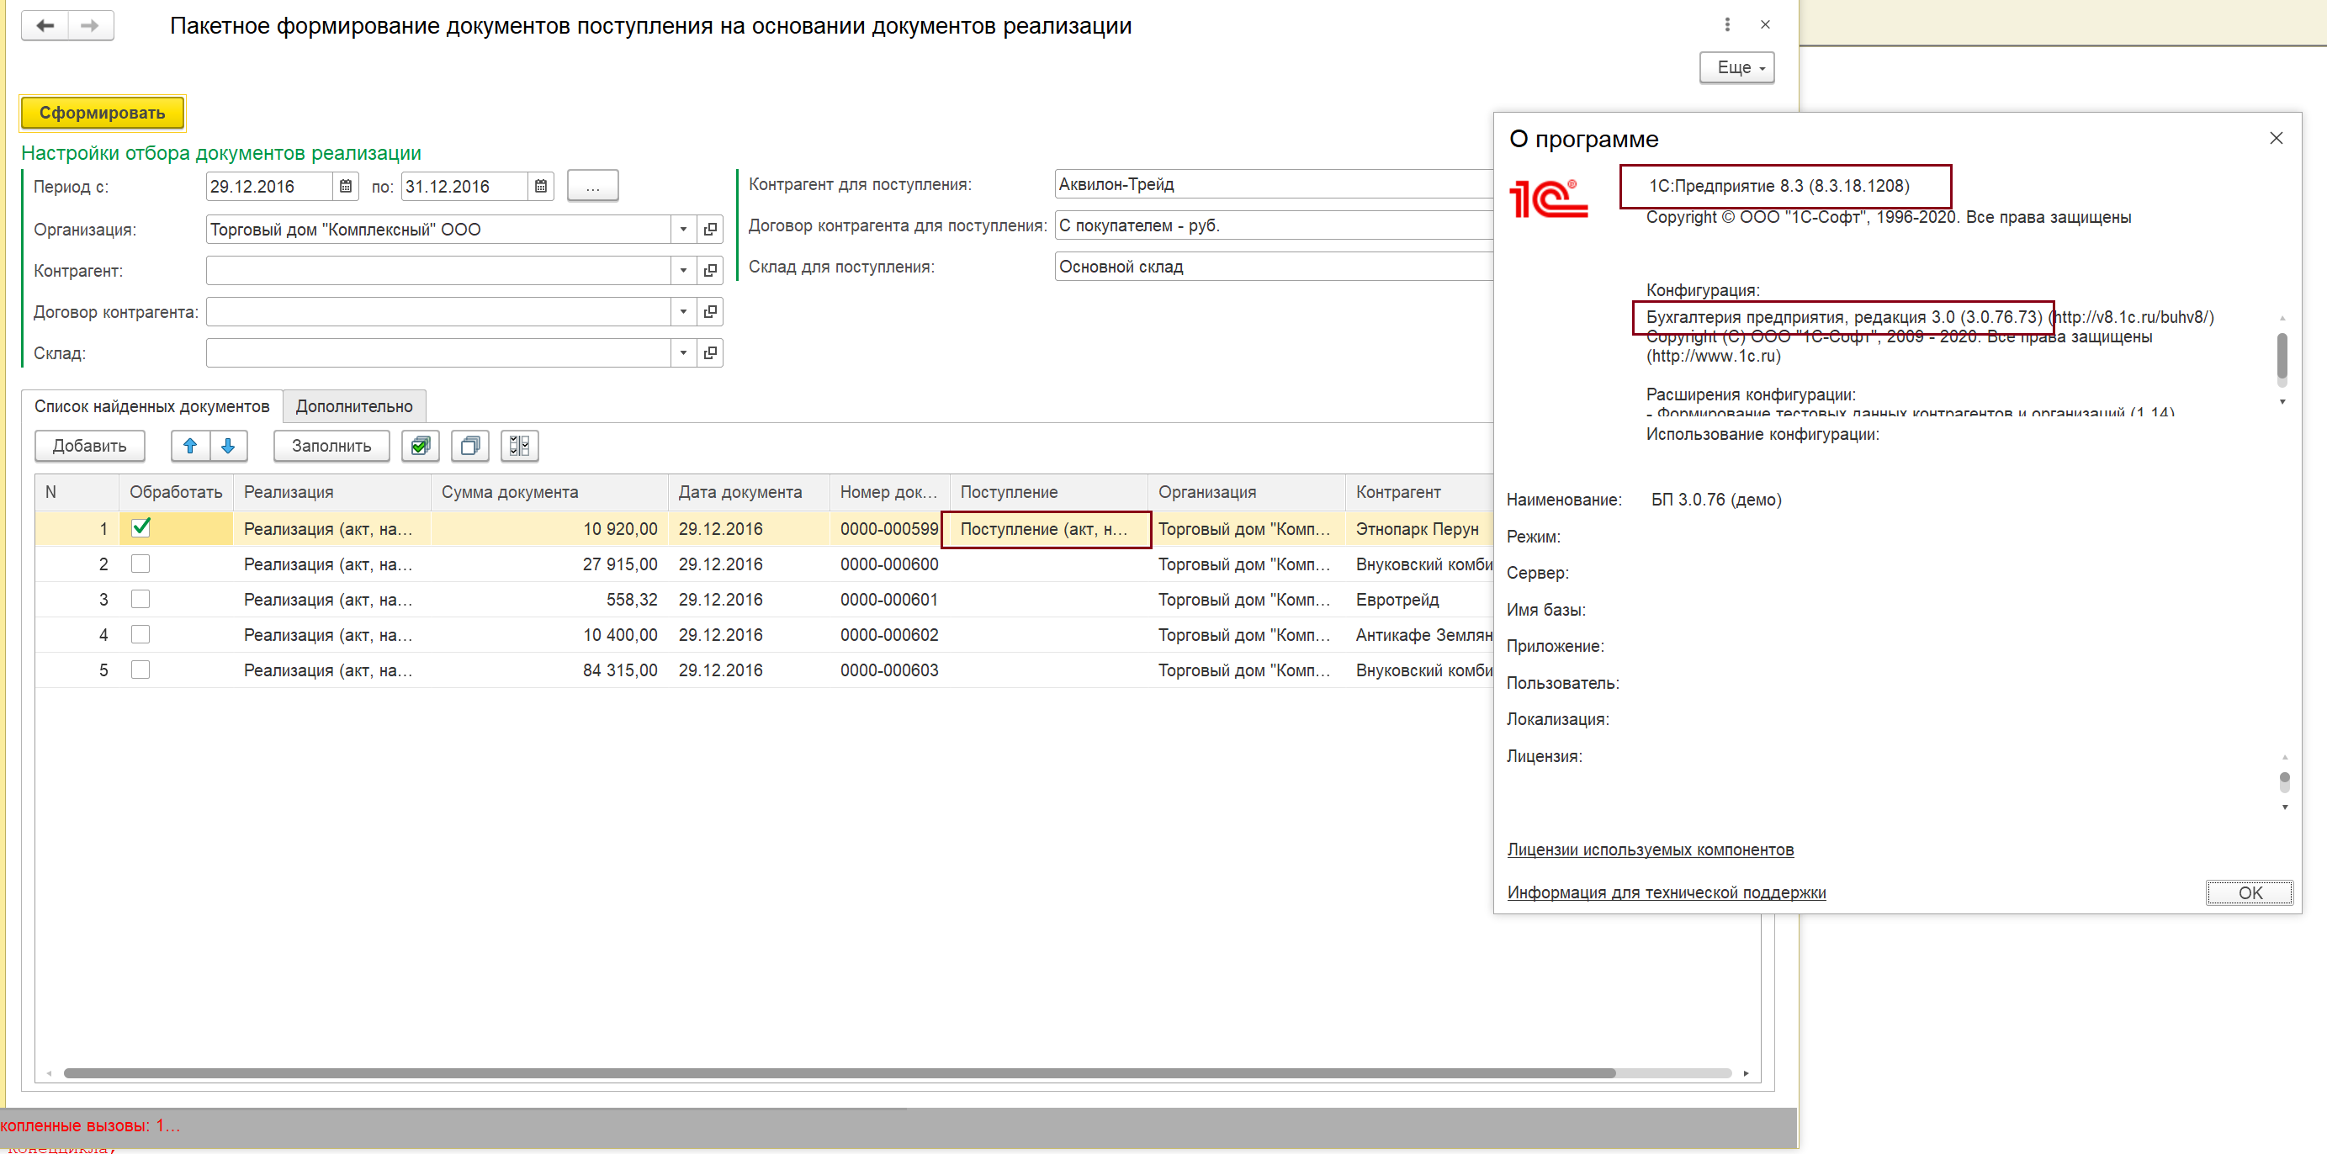Click the Поступление column header
The height and width of the screenshot is (1154, 2327).
1048,492
